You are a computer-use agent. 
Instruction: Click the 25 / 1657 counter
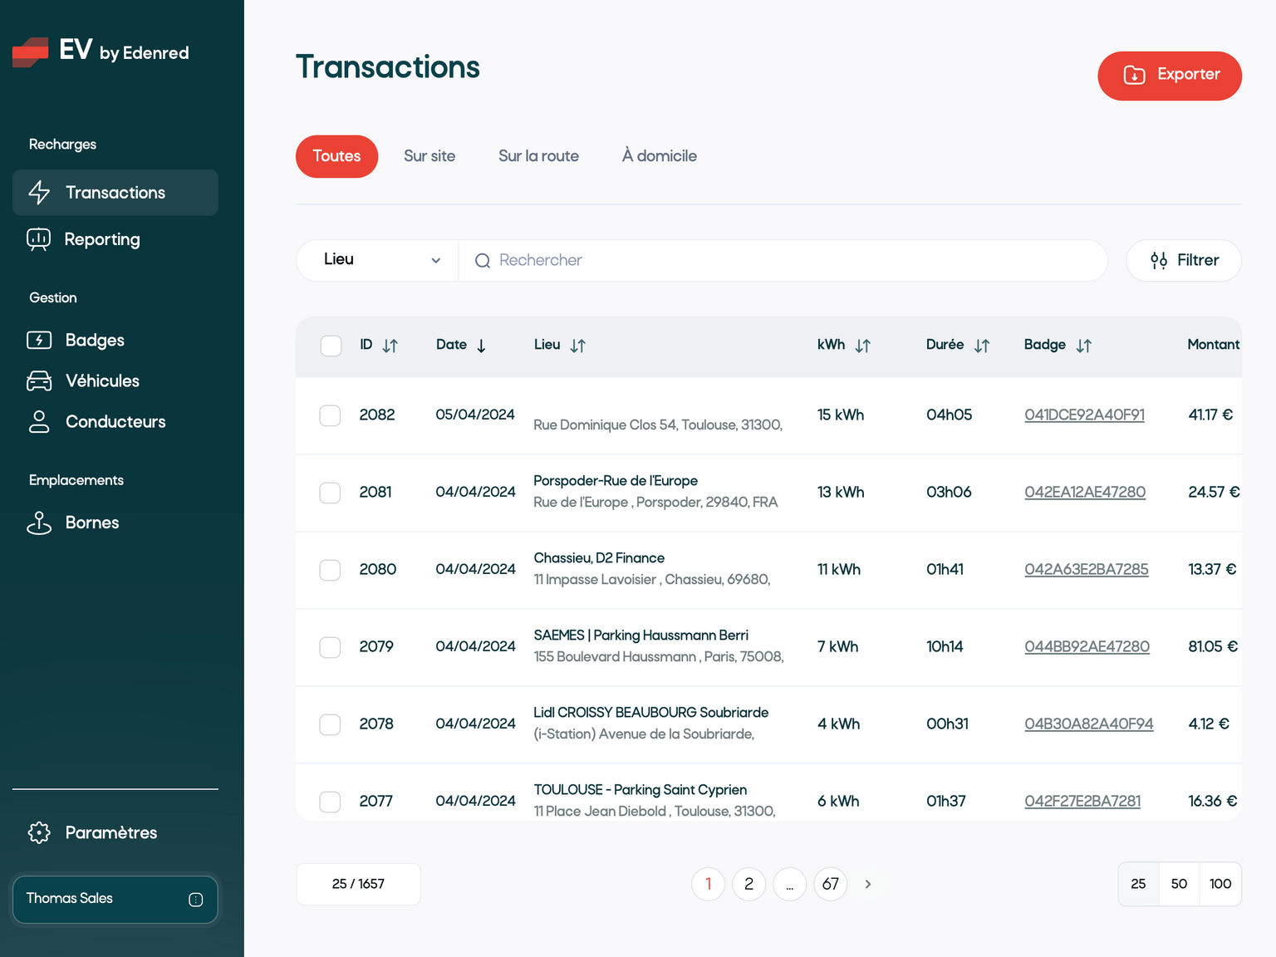coord(358,884)
